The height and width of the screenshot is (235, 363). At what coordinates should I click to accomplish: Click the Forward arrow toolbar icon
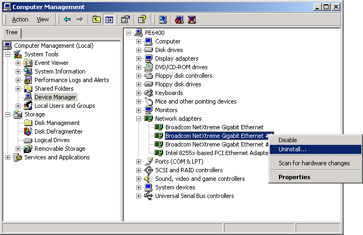click(x=80, y=19)
